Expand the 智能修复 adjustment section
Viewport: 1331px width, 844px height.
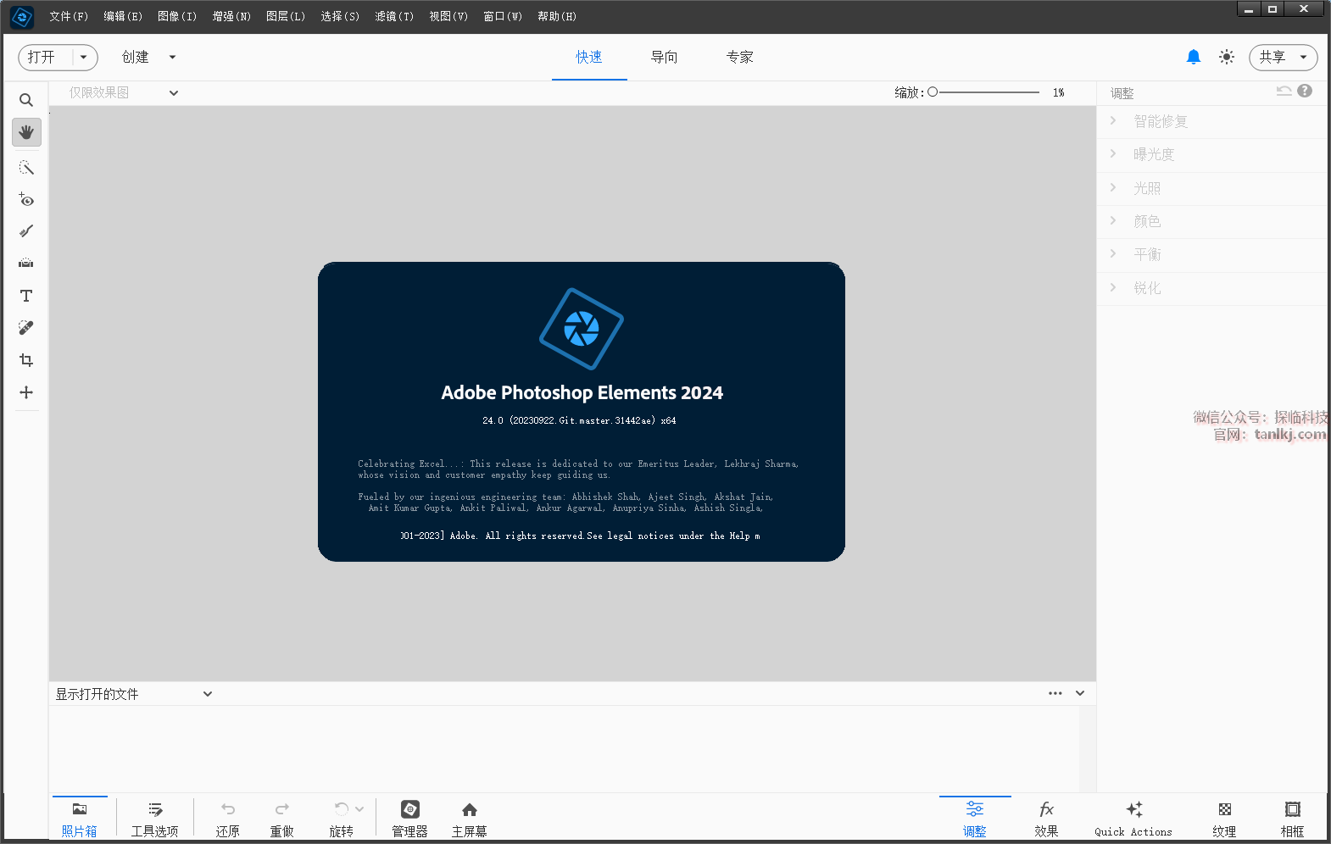click(1161, 121)
